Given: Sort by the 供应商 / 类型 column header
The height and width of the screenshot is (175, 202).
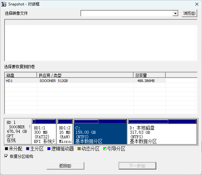Looking at the screenshot, I should (x=85, y=75).
